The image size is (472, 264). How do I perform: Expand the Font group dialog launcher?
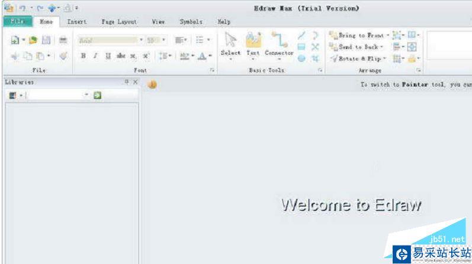click(x=212, y=70)
